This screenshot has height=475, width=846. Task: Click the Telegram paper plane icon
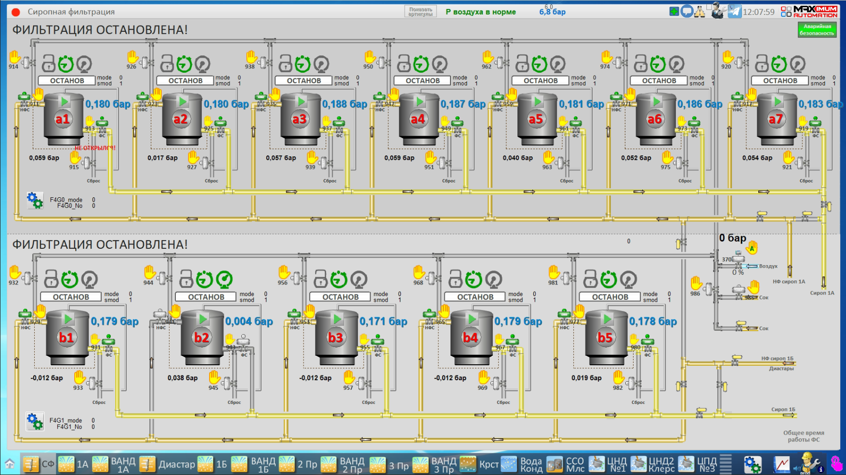click(x=734, y=12)
